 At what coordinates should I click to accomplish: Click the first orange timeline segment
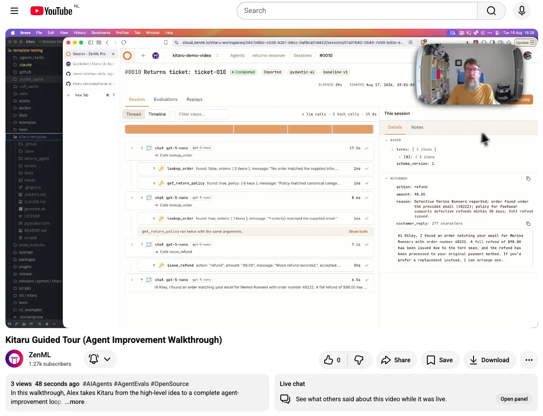point(179,129)
